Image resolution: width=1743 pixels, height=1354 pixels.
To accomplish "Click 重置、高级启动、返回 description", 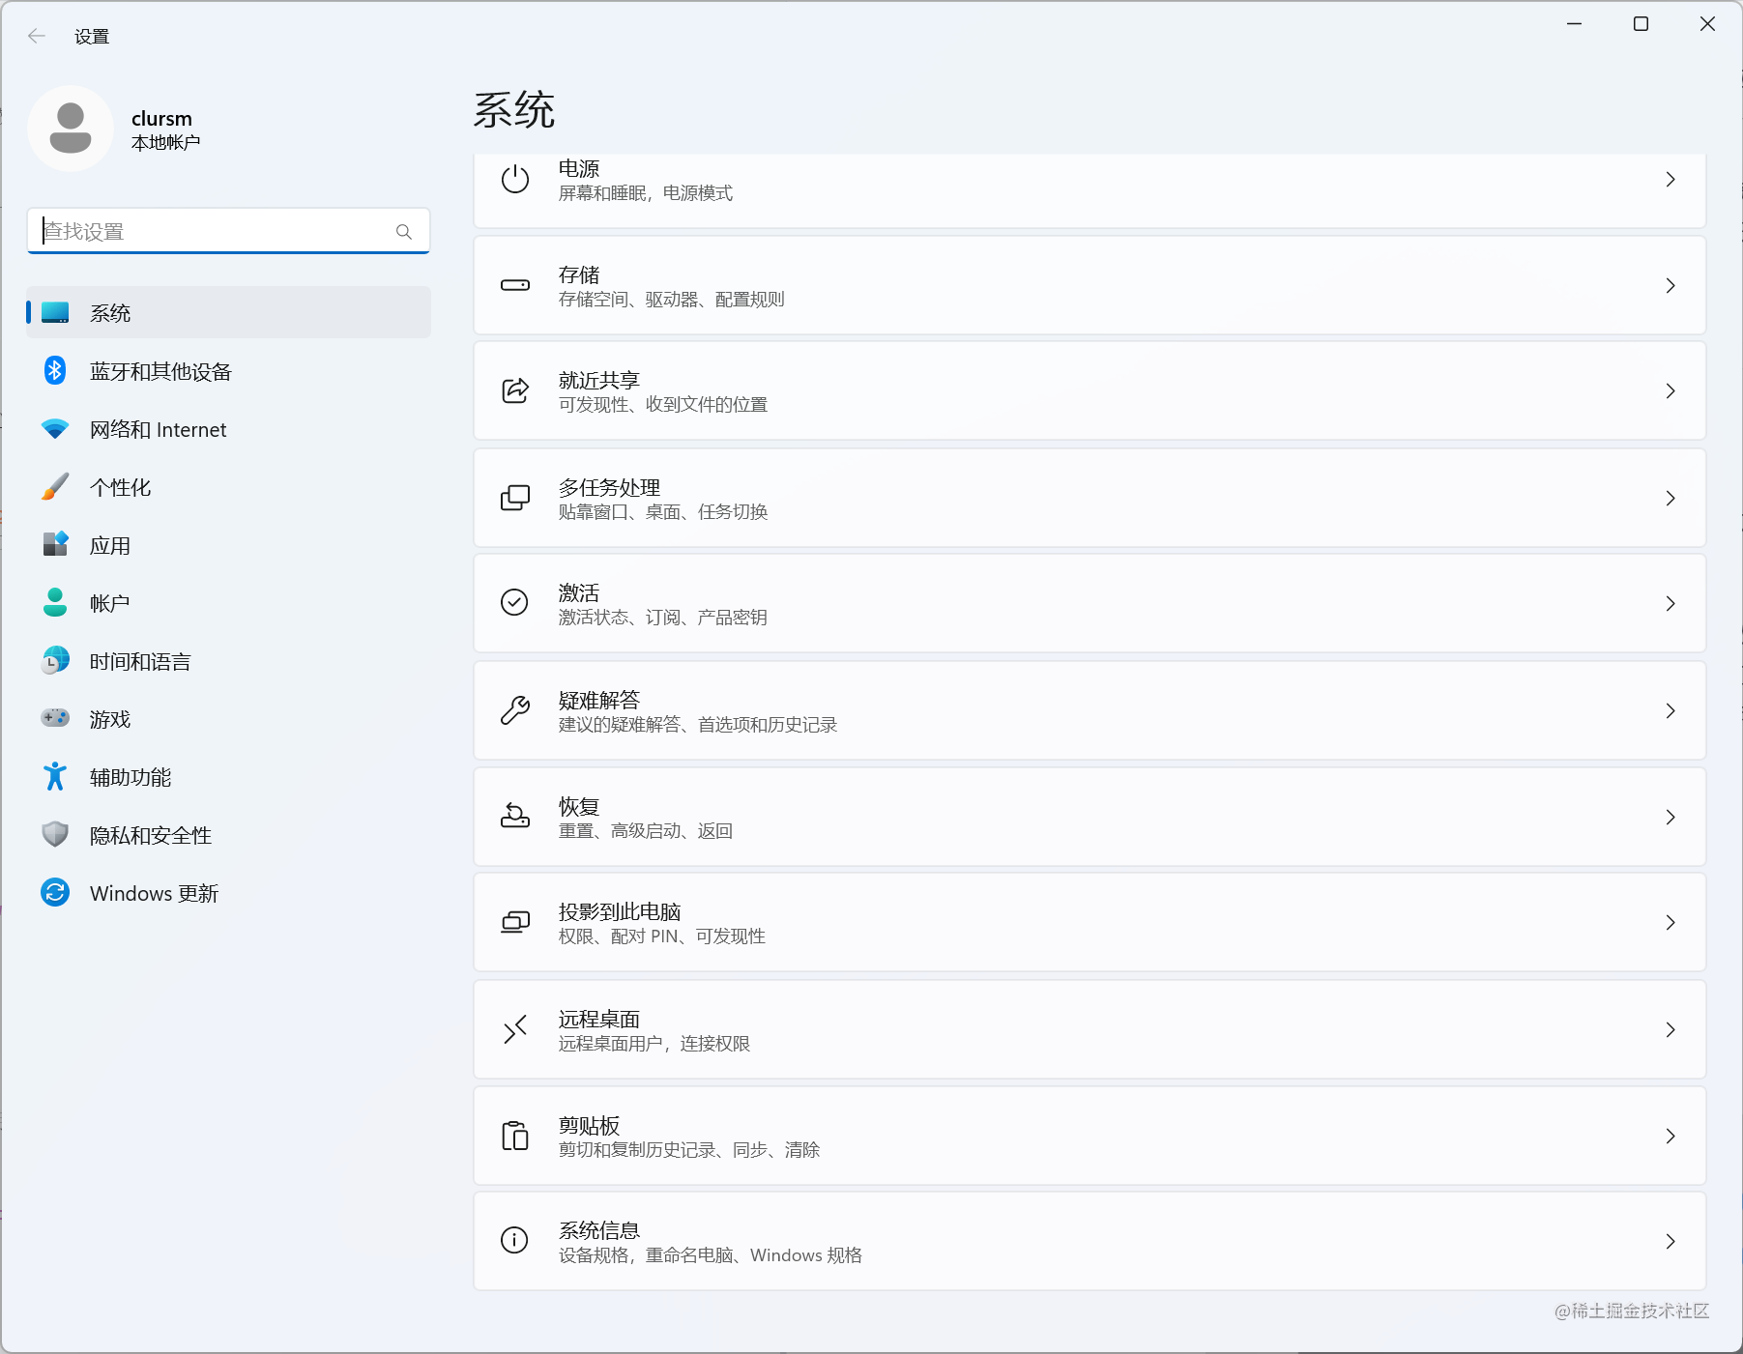I will [x=646, y=831].
